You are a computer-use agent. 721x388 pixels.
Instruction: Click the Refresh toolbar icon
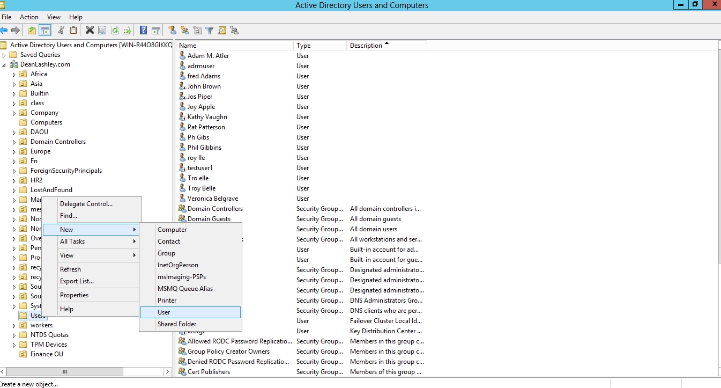[x=115, y=31]
